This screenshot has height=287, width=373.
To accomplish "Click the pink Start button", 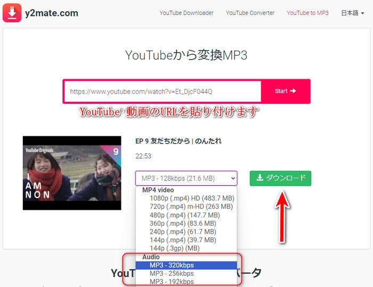I will tap(286, 91).
